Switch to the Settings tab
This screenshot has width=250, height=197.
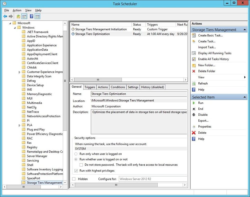pyautogui.click(x=133, y=87)
